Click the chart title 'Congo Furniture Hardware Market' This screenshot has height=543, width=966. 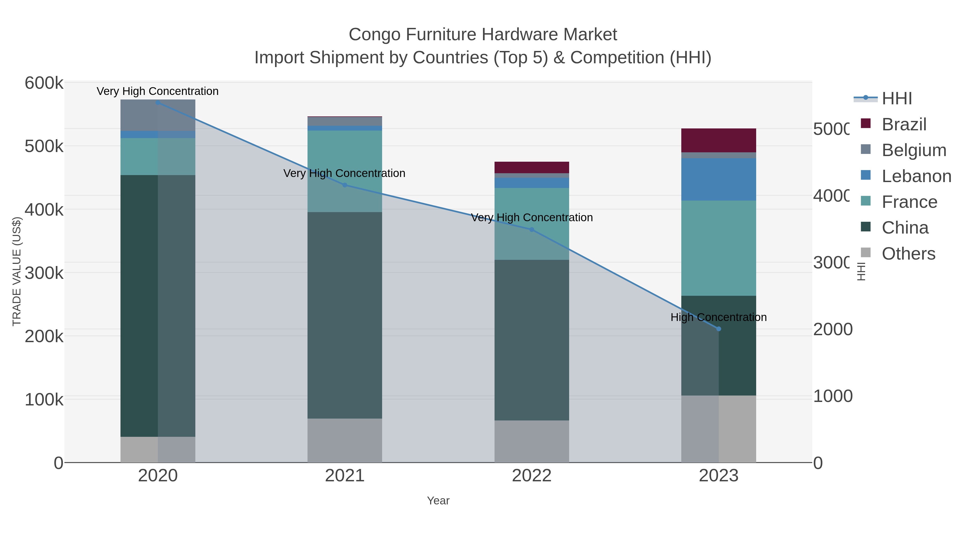[x=483, y=35]
